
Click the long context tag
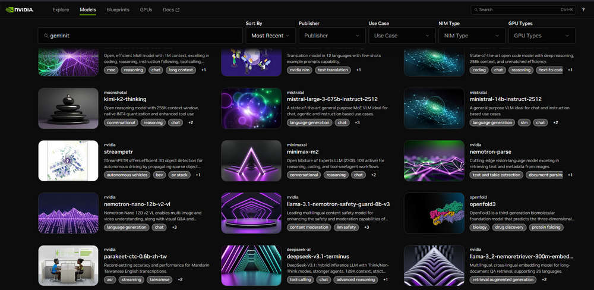coord(181,70)
